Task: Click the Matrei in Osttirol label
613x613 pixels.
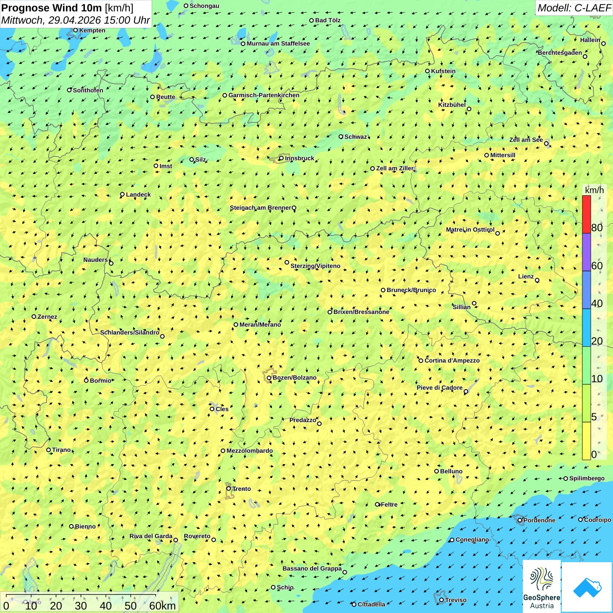Action: click(470, 229)
